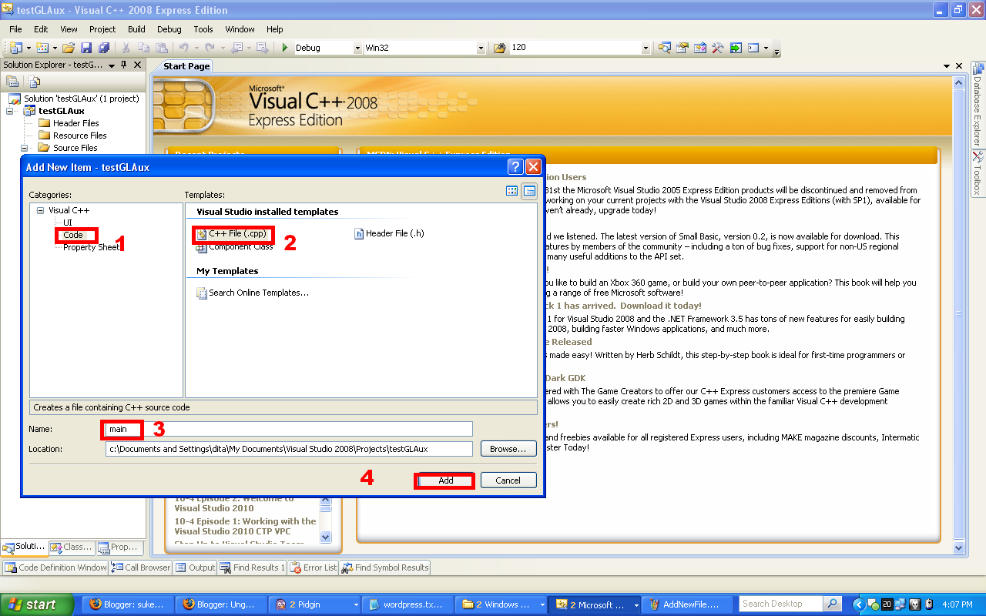Open the Project menu
986x616 pixels.
tap(102, 29)
